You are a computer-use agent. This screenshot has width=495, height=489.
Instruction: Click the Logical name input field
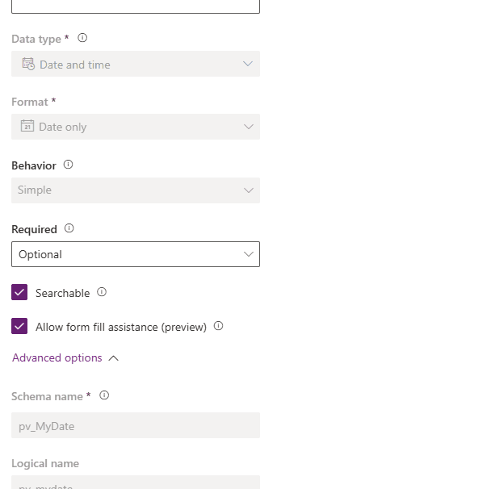point(136,483)
